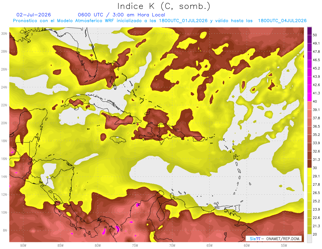Click the light gray swatch below 20
This screenshot has height=249, width=322.
click(x=309, y=238)
